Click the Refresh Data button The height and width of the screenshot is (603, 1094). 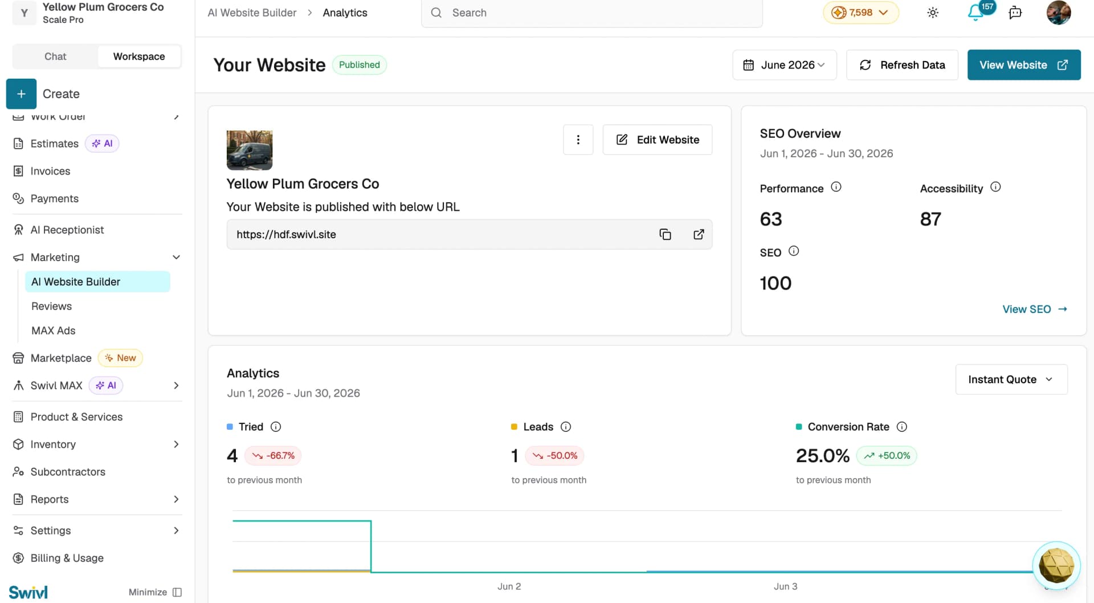point(902,65)
